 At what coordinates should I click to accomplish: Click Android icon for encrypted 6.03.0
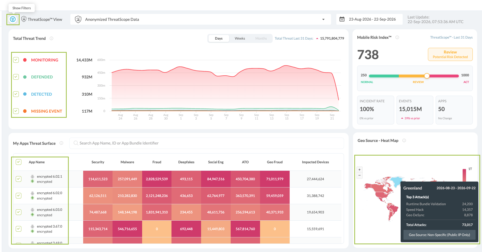(32, 210)
